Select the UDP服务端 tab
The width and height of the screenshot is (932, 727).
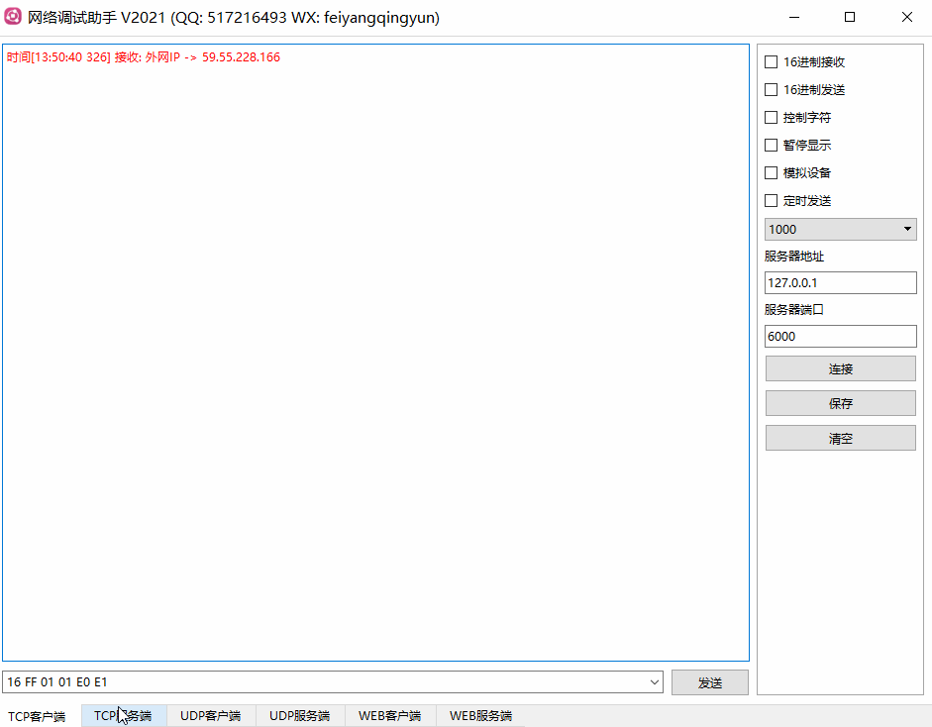(x=299, y=715)
